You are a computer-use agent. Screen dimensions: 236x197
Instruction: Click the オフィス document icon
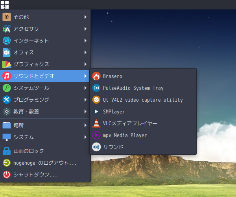coord(7,52)
